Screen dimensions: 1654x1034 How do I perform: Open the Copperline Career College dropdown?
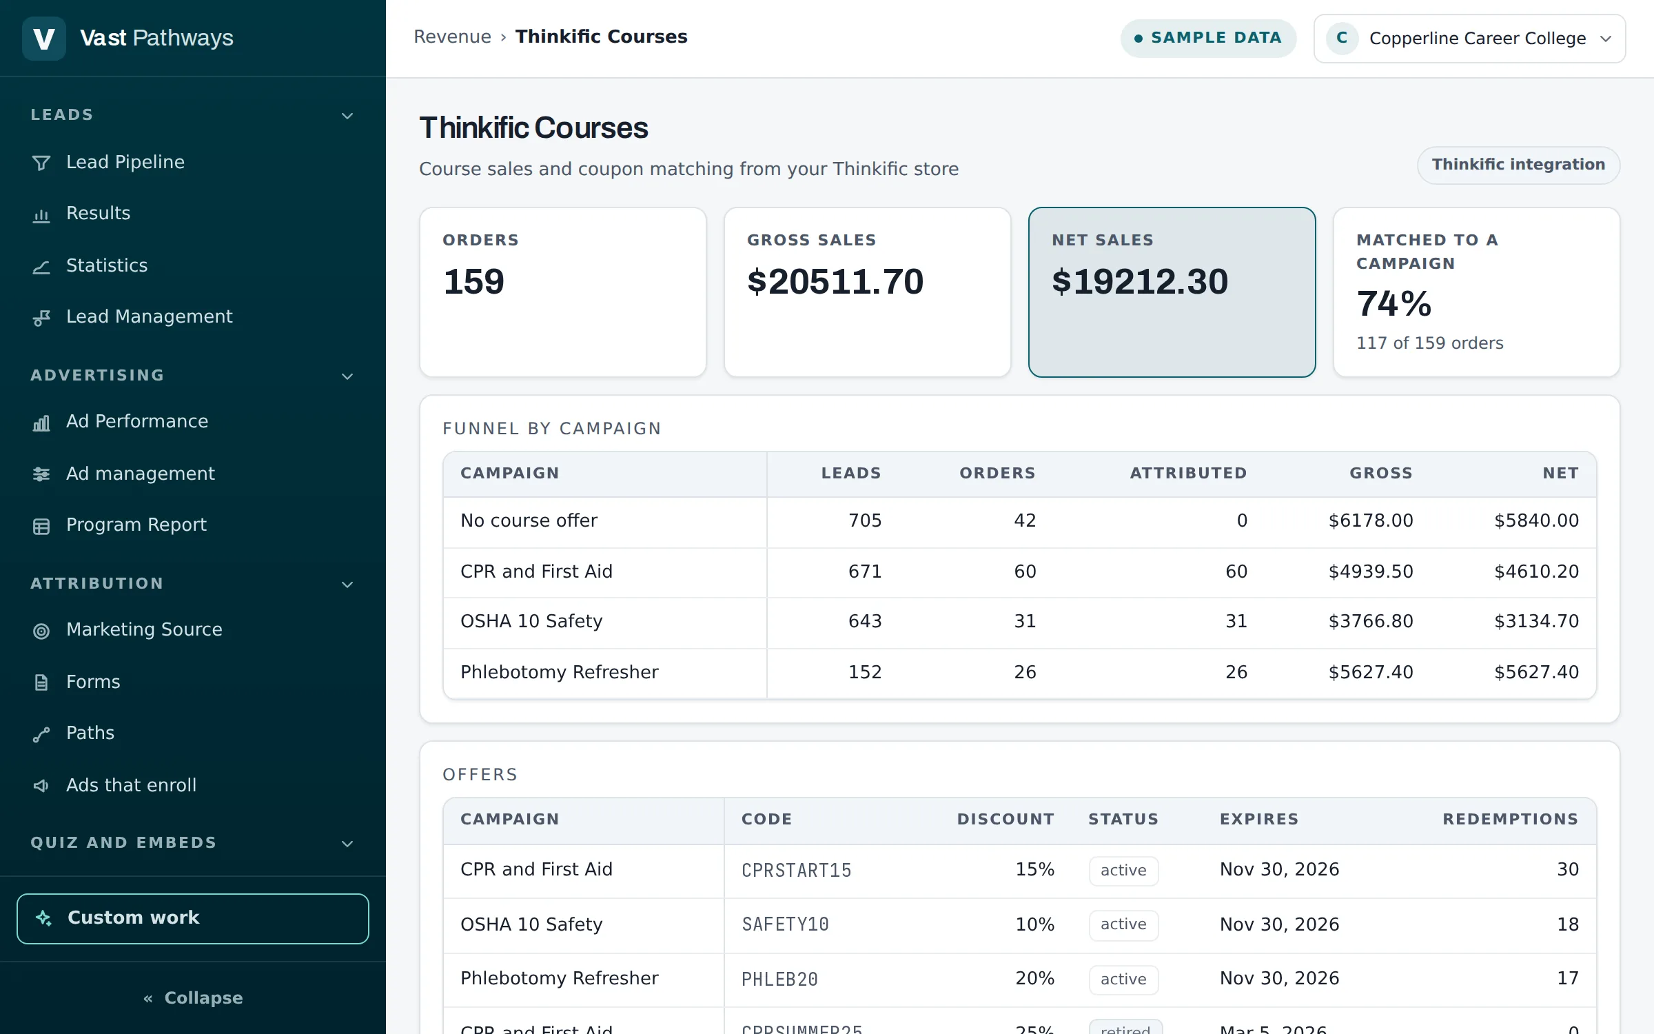[1469, 39]
